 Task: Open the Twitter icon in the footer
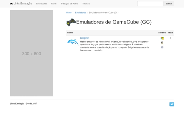tap(171, 104)
